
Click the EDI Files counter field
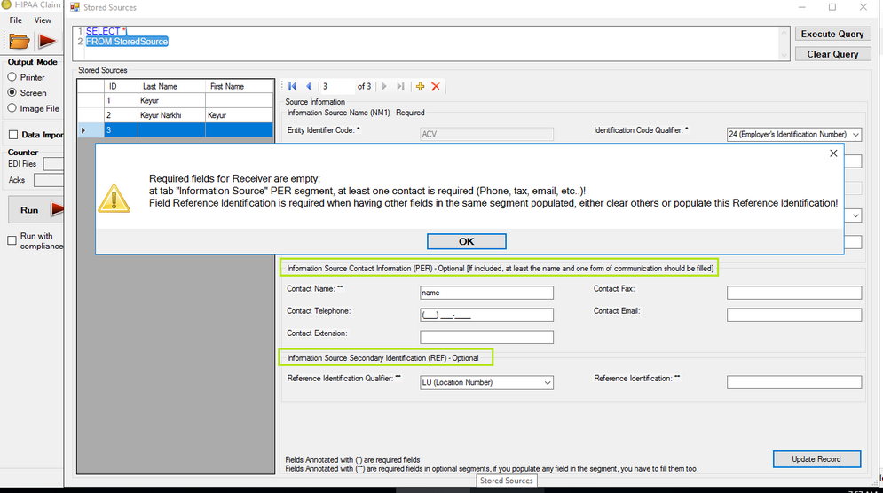(53, 164)
